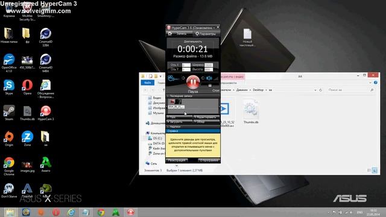Image resolution: width=386 pixels, height=217 pixels.
Task: Click the Редактировать button in HyperCam
Action: [206, 118]
